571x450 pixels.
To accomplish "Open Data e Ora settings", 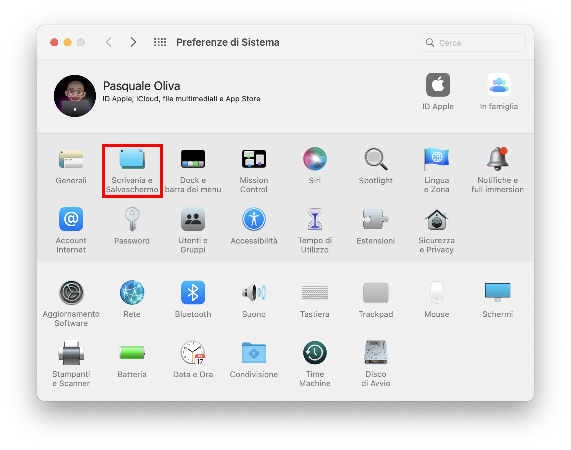I will click(x=193, y=353).
